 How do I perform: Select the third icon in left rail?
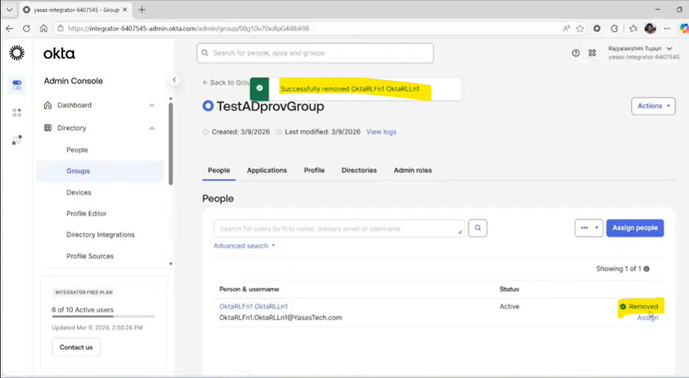pos(17,140)
